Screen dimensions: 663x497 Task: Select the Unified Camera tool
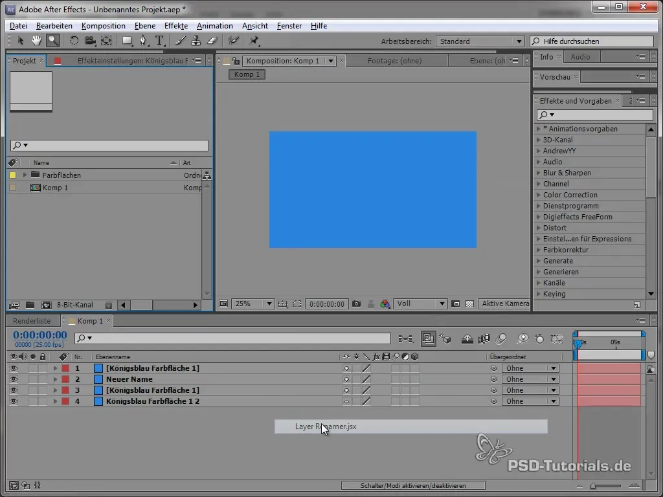pyautogui.click(x=90, y=41)
